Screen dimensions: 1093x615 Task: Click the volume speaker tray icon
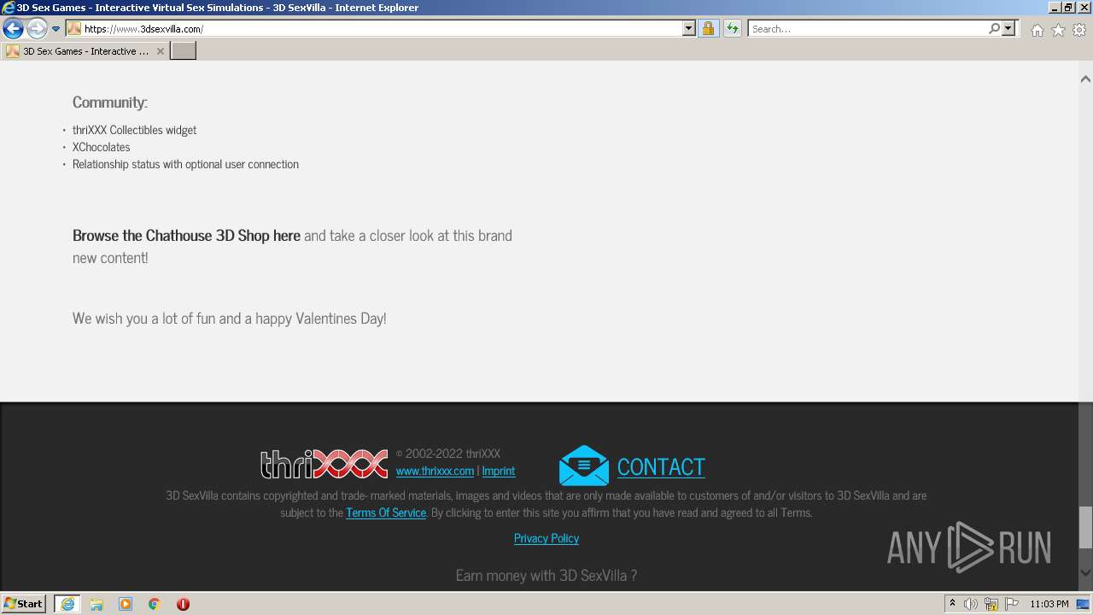pos(971,604)
